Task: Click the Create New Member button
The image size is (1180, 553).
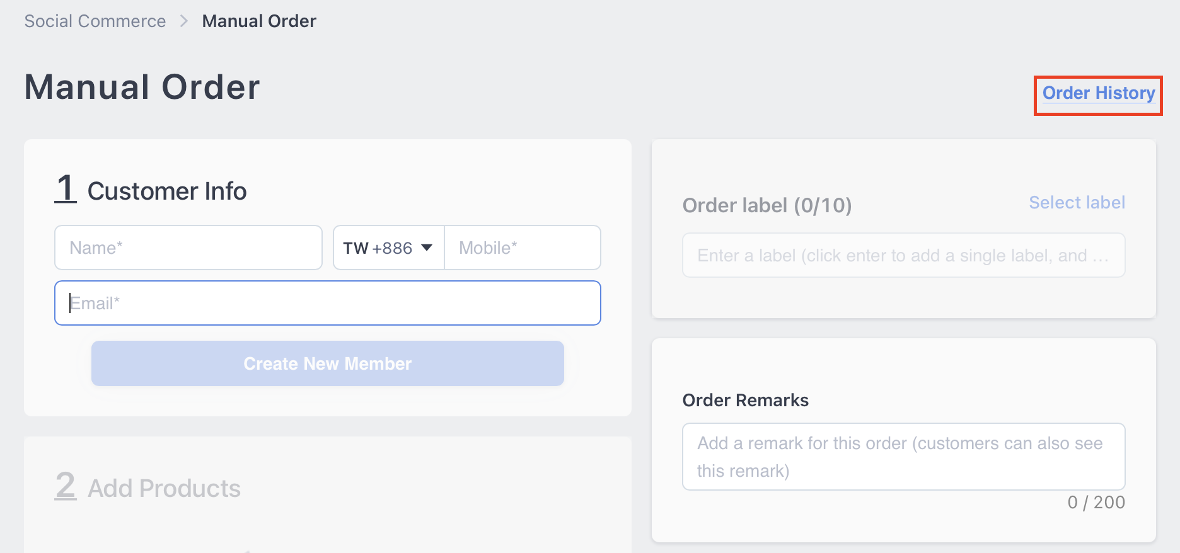Action: (328, 363)
